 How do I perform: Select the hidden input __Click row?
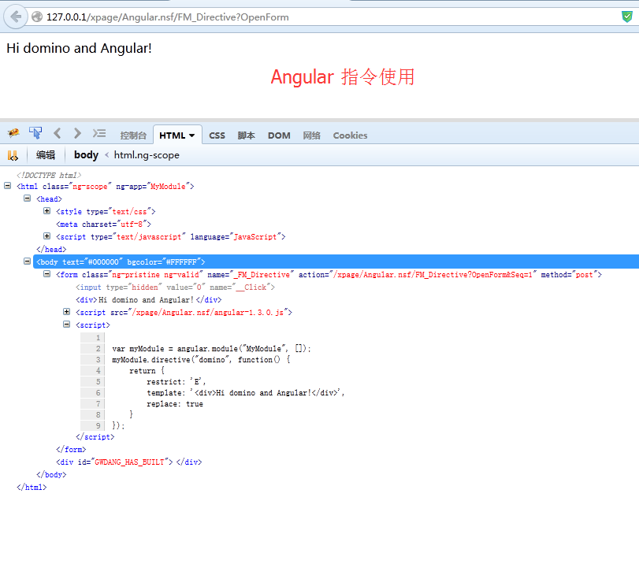[x=175, y=288]
